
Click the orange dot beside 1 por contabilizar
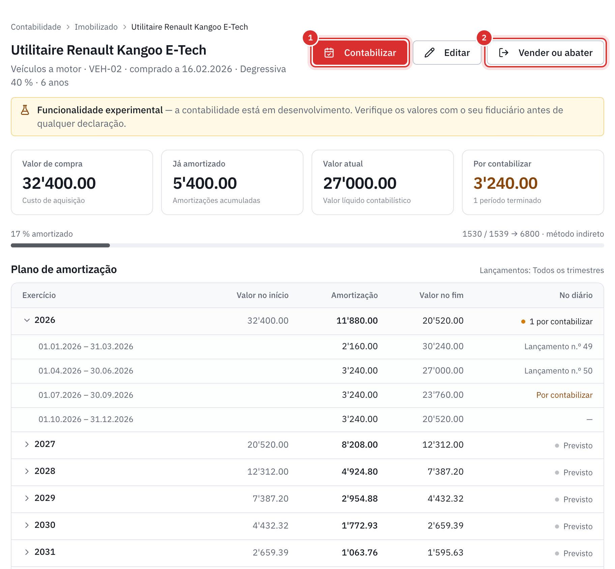click(523, 322)
